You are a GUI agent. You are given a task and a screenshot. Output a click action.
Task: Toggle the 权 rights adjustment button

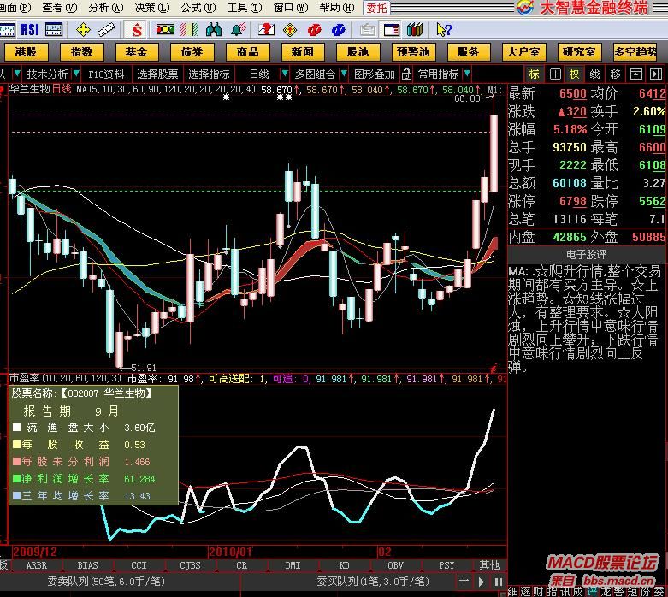click(574, 74)
